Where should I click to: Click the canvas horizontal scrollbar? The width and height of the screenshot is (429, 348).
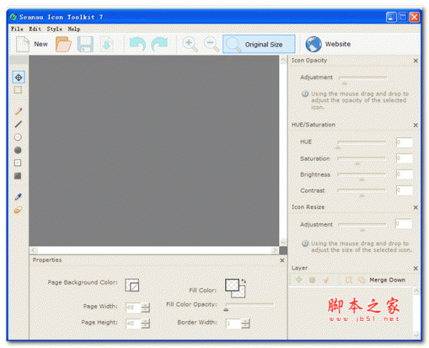[x=154, y=250]
